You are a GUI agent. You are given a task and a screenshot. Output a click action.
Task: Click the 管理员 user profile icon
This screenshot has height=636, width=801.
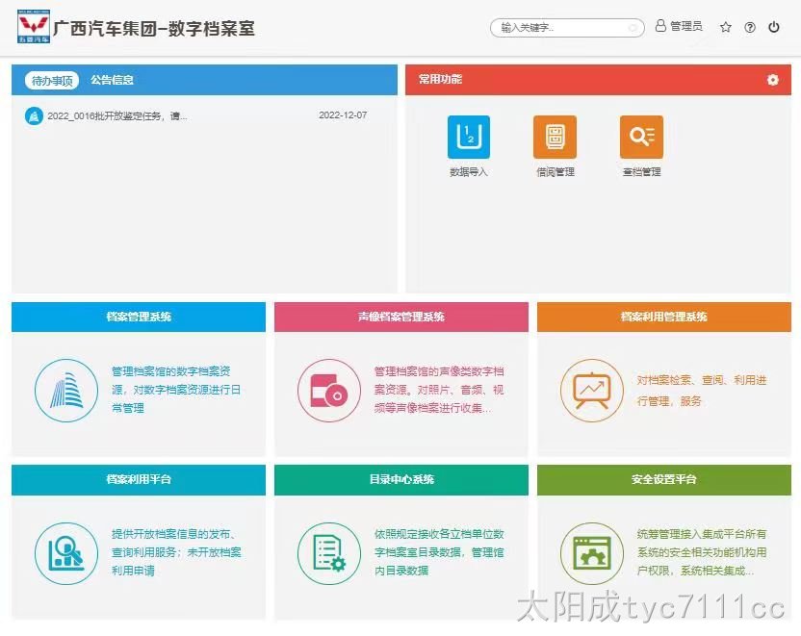660,26
